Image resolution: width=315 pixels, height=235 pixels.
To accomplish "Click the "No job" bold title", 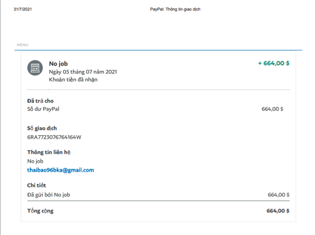I will pyautogui.click(x=59, y=63).
